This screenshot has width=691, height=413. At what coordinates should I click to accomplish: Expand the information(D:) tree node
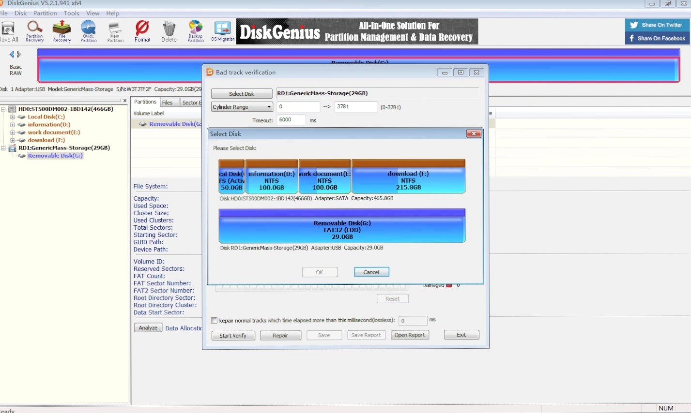point(13,125)
